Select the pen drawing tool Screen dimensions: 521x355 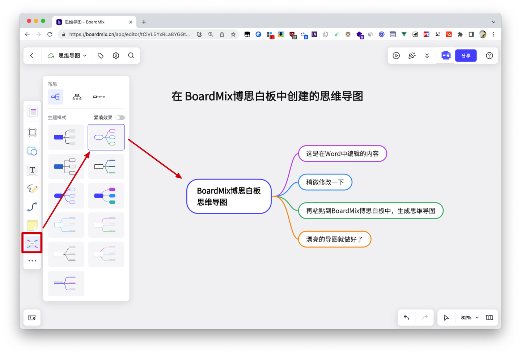[32, 189]
